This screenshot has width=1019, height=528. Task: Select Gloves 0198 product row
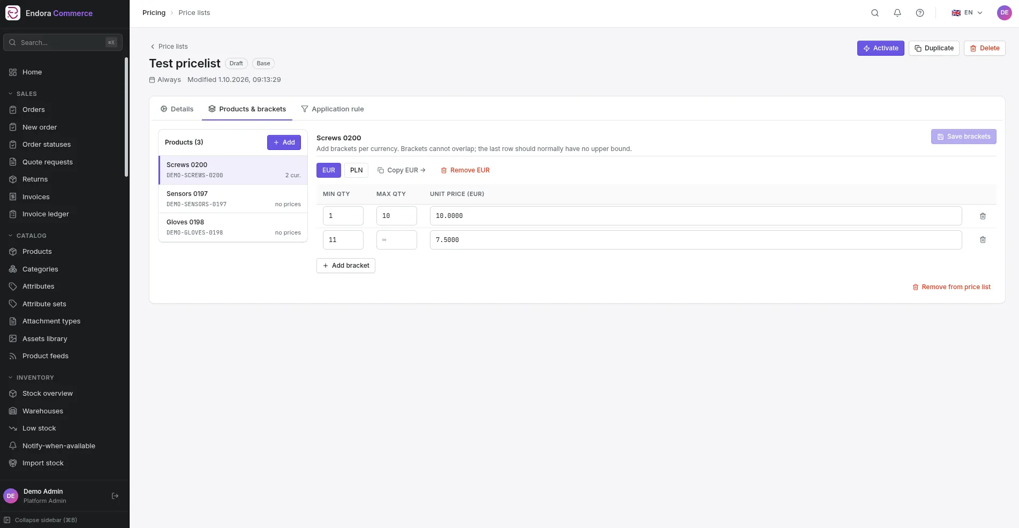point(233,227)
